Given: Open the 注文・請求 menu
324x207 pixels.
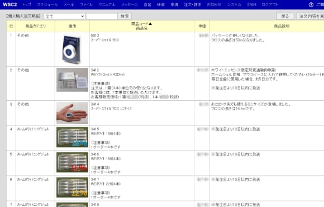Looking at the screenshot, I should coord(193,4).
